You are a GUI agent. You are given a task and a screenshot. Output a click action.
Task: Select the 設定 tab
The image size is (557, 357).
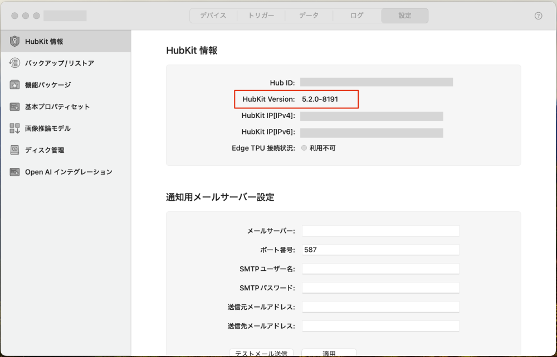click(404, 16)
